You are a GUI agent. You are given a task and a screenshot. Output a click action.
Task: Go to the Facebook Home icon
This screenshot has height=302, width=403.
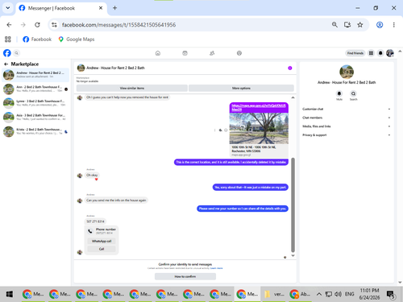coord(158,53)
